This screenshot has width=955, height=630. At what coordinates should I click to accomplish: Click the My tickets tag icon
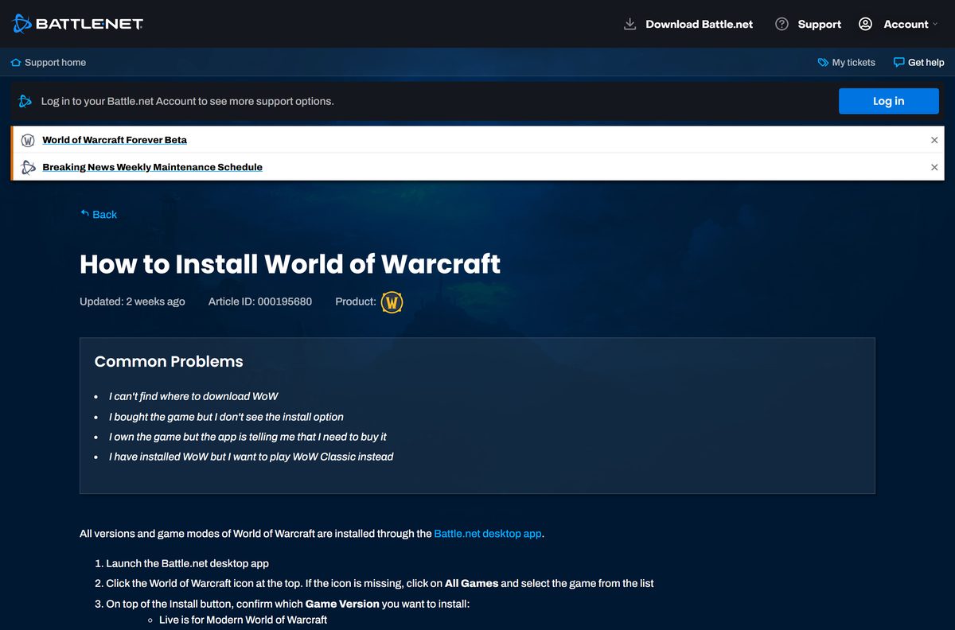pyautogui.click(x=823, y=62)
